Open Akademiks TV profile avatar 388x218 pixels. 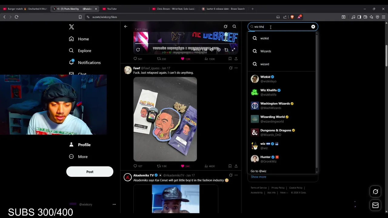128,177
